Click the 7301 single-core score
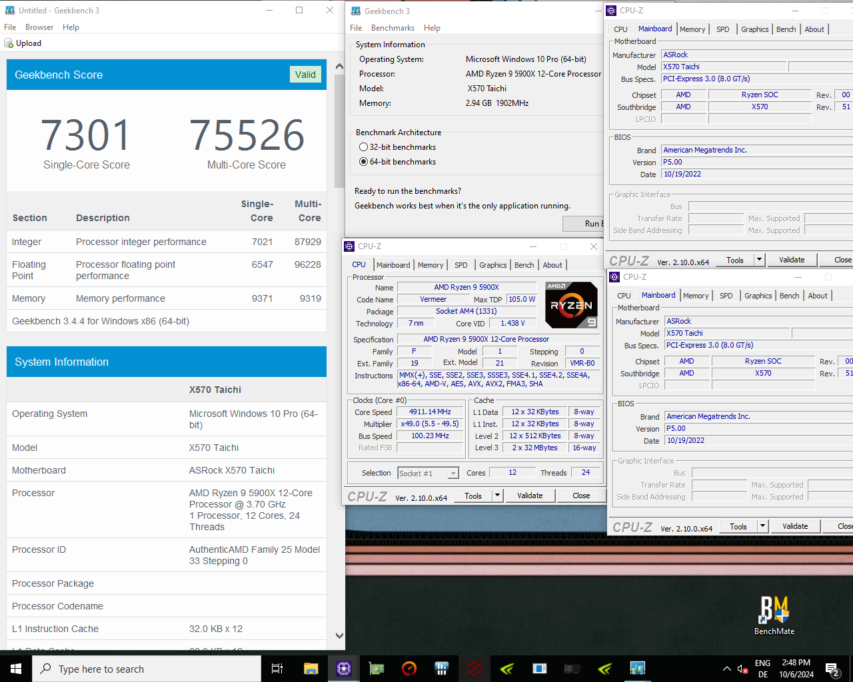Screen dimensions: 853x682 click(x=86, y=135)
